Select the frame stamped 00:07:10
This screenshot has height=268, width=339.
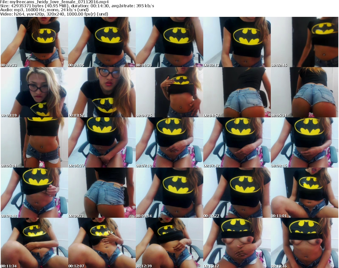[x=169, y=143]
